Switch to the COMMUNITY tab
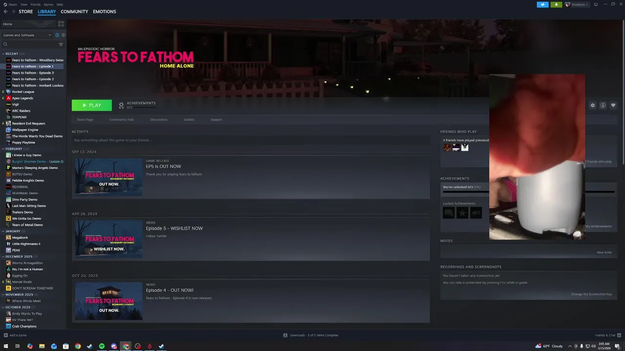 [x=74, y=12]
